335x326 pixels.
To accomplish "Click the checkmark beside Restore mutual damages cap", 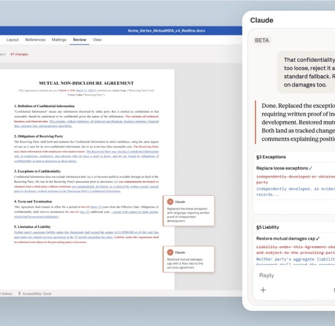I will 318,238.
